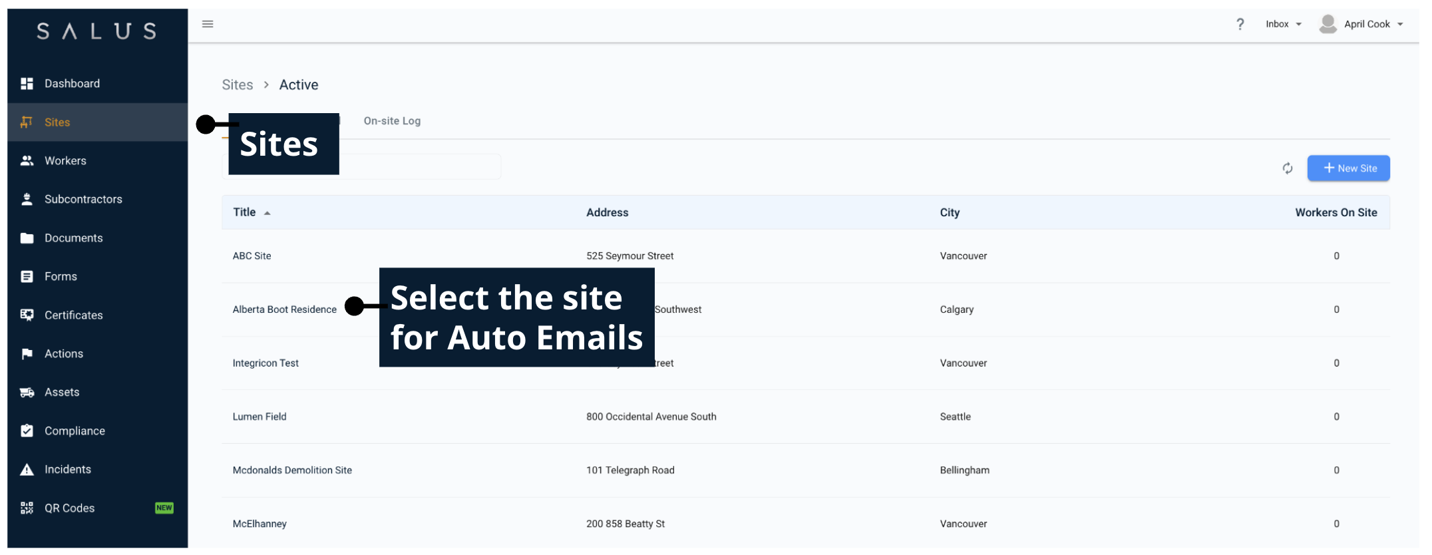This screenshot has width=1432, height=555.
Task: Select the Lumen Field table row
Action: point(260,417)
